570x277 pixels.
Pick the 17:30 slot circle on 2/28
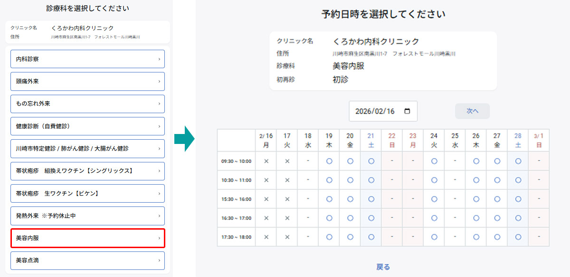[518, 237]
